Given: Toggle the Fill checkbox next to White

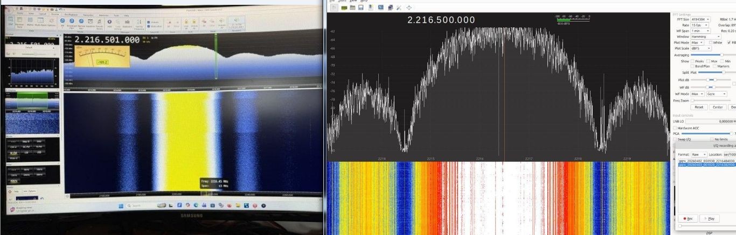Looking at the screenshot, I should pos(729,42).
